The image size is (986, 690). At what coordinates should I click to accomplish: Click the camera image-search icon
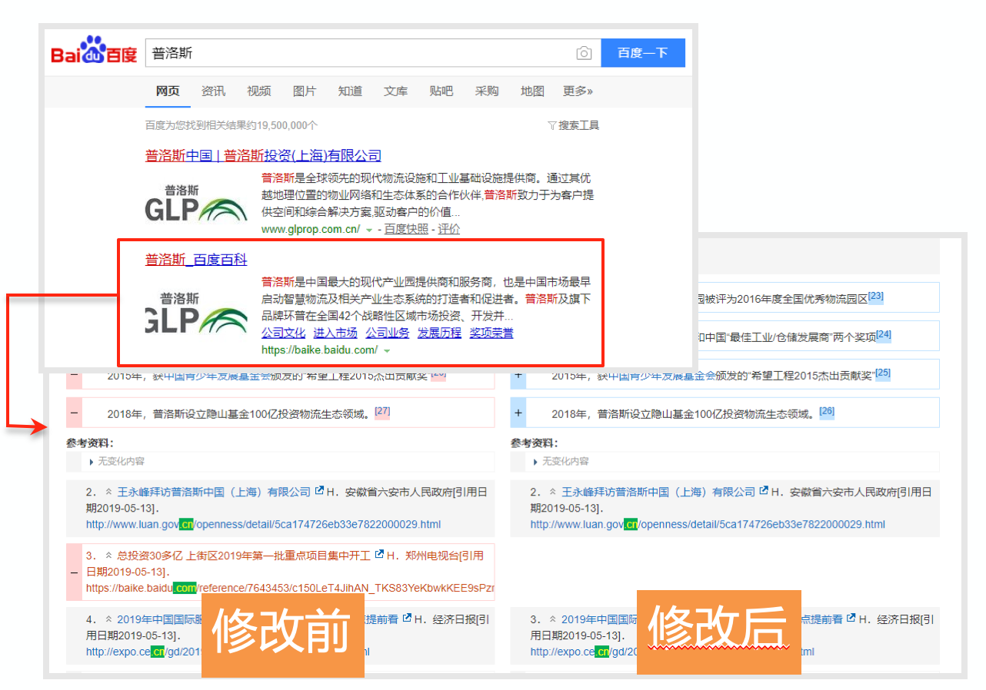click(584, 53)
